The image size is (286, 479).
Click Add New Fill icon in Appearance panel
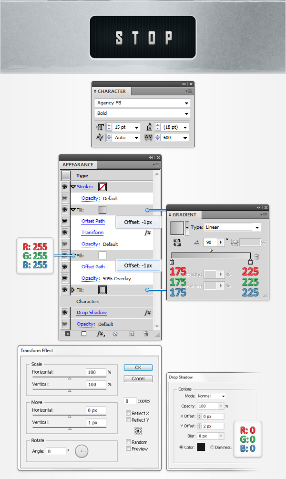(x=84, y=334)
